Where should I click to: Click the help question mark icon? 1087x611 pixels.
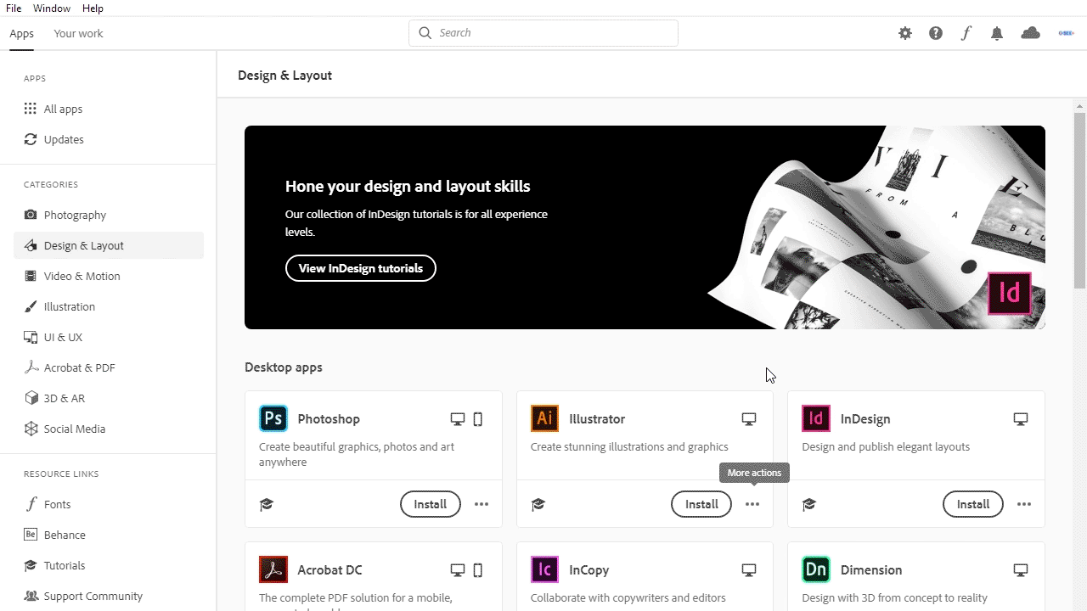936,33
